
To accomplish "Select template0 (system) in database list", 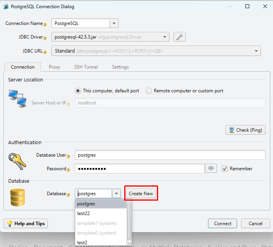I will coord(100,233).
